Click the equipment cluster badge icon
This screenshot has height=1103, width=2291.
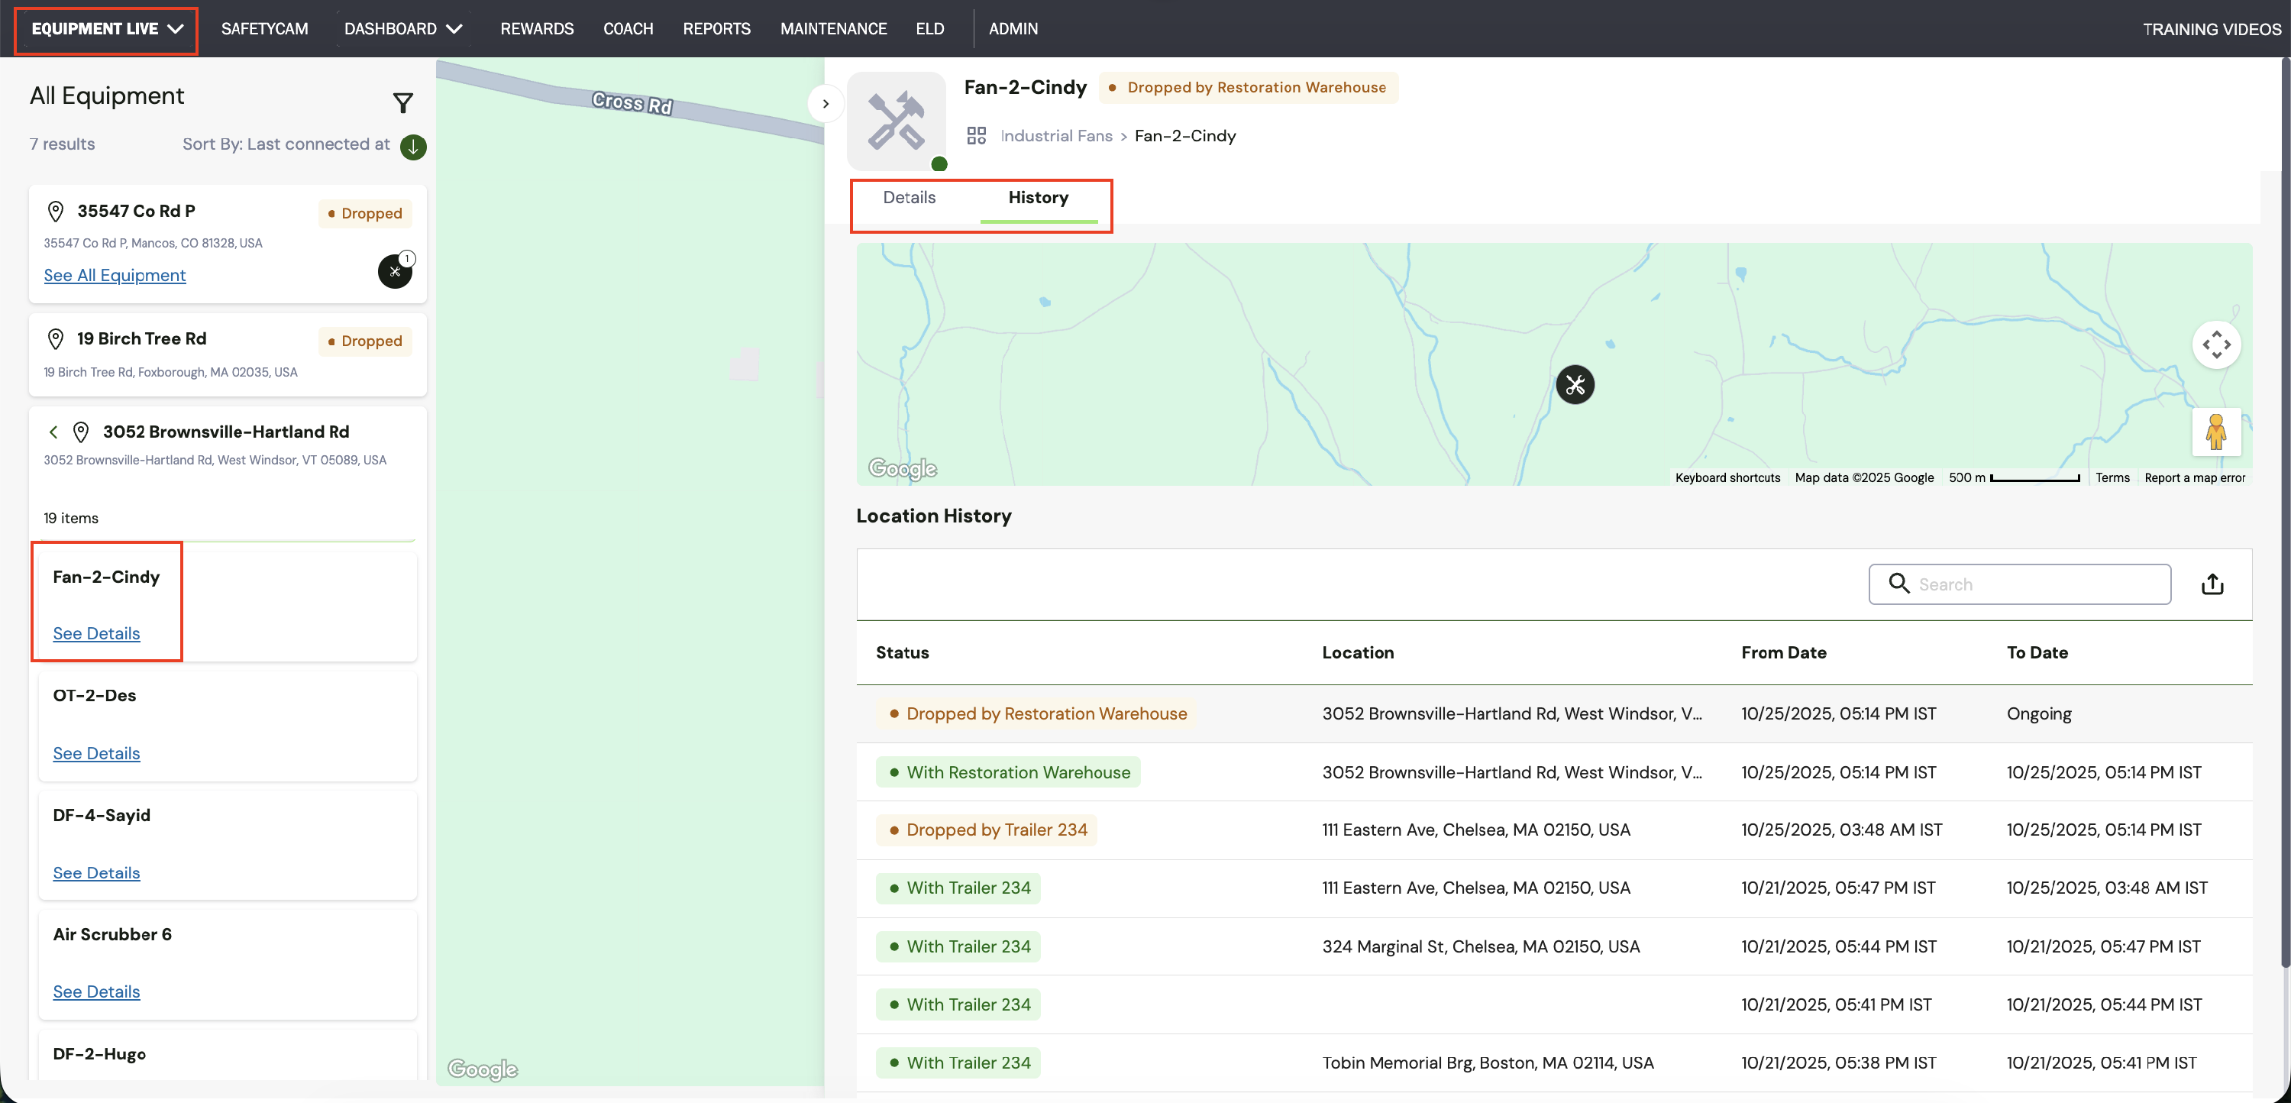(395, 271)
